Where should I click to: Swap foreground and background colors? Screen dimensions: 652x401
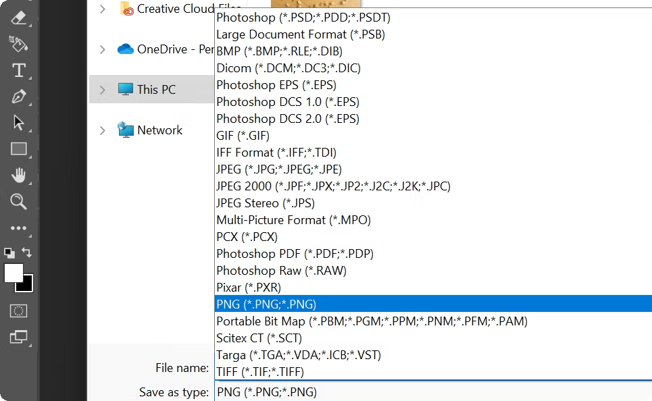pos(27,252)
